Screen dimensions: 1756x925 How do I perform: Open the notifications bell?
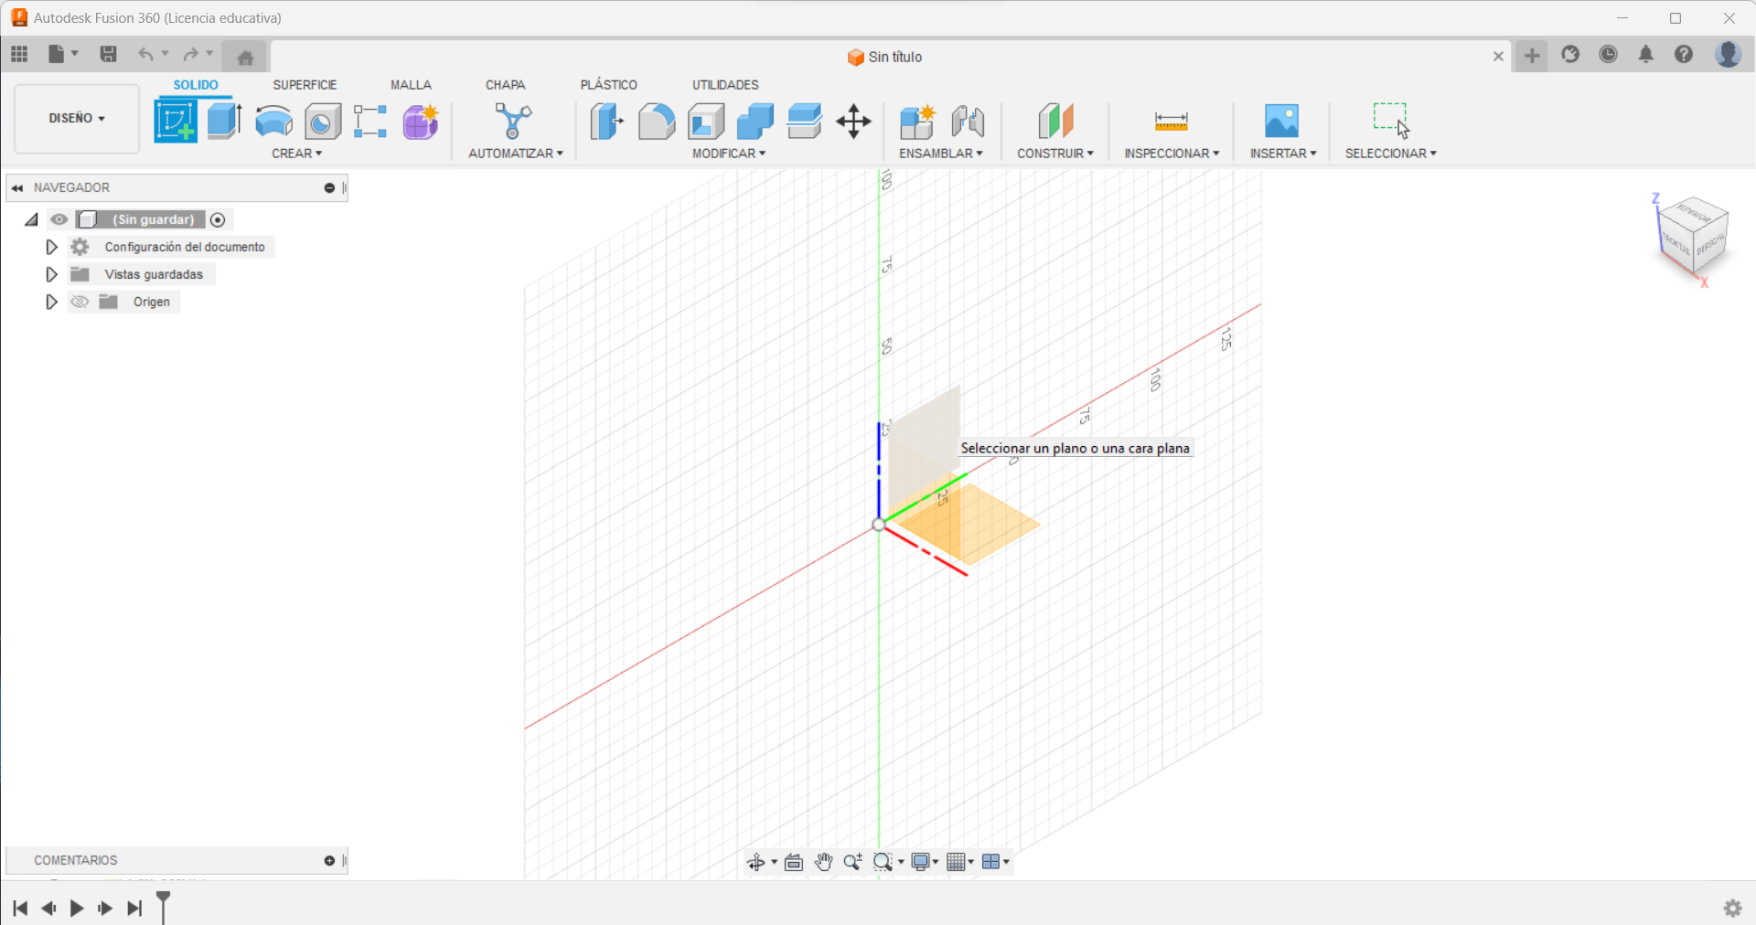coord(1646,55)
